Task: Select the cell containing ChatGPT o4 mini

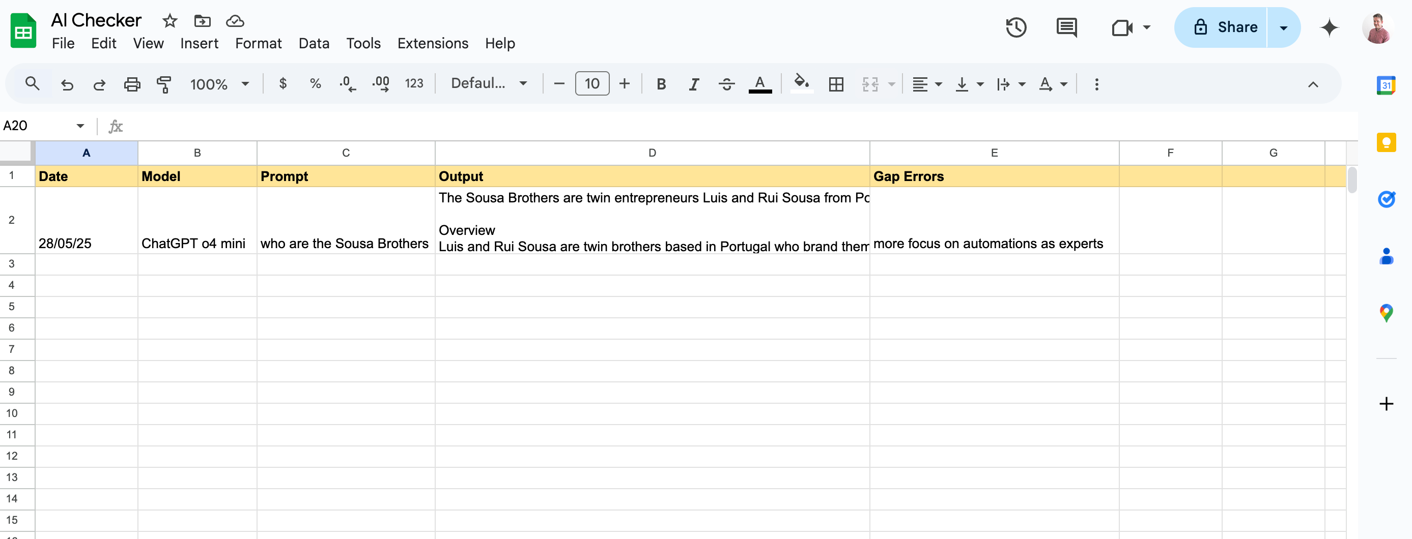Action: [197, 220]
